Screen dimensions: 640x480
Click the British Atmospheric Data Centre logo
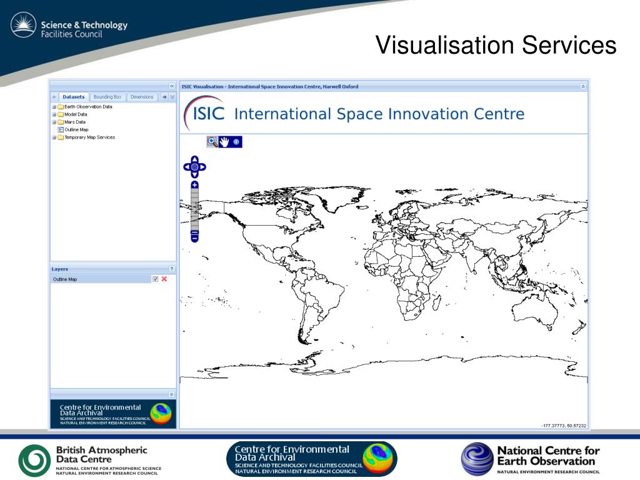coord(90,461)
